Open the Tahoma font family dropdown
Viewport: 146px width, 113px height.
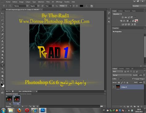tap(27, 6)
